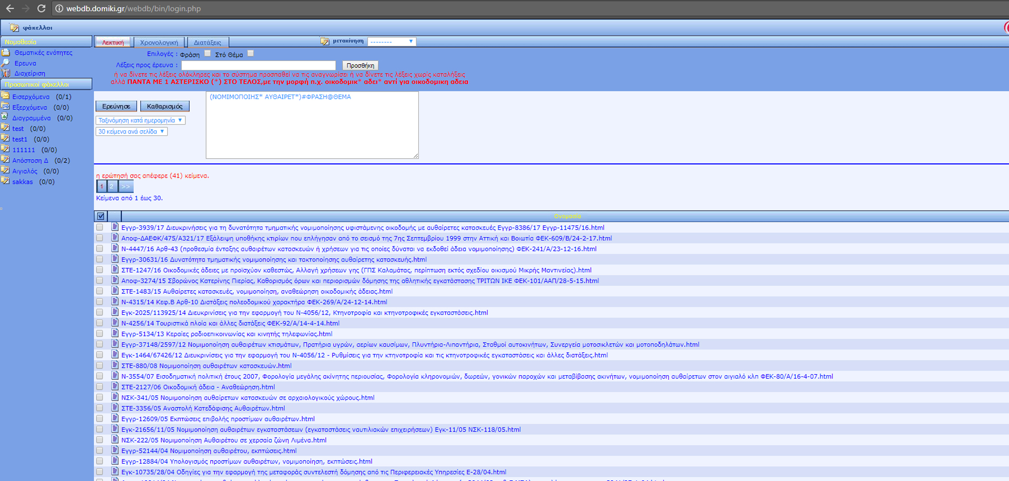1009x481 pixels.
Task: Check the box for Εγγρ-30631/16 row
Action: click(x=99, y=259)
